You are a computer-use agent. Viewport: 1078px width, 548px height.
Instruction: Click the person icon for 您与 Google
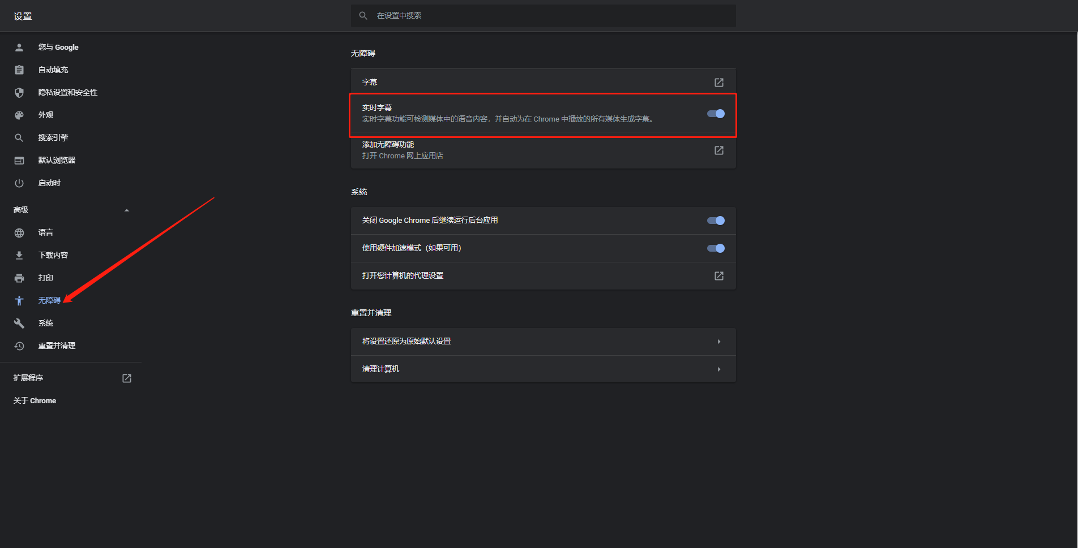pyautogui.click(x=19, y=48)
